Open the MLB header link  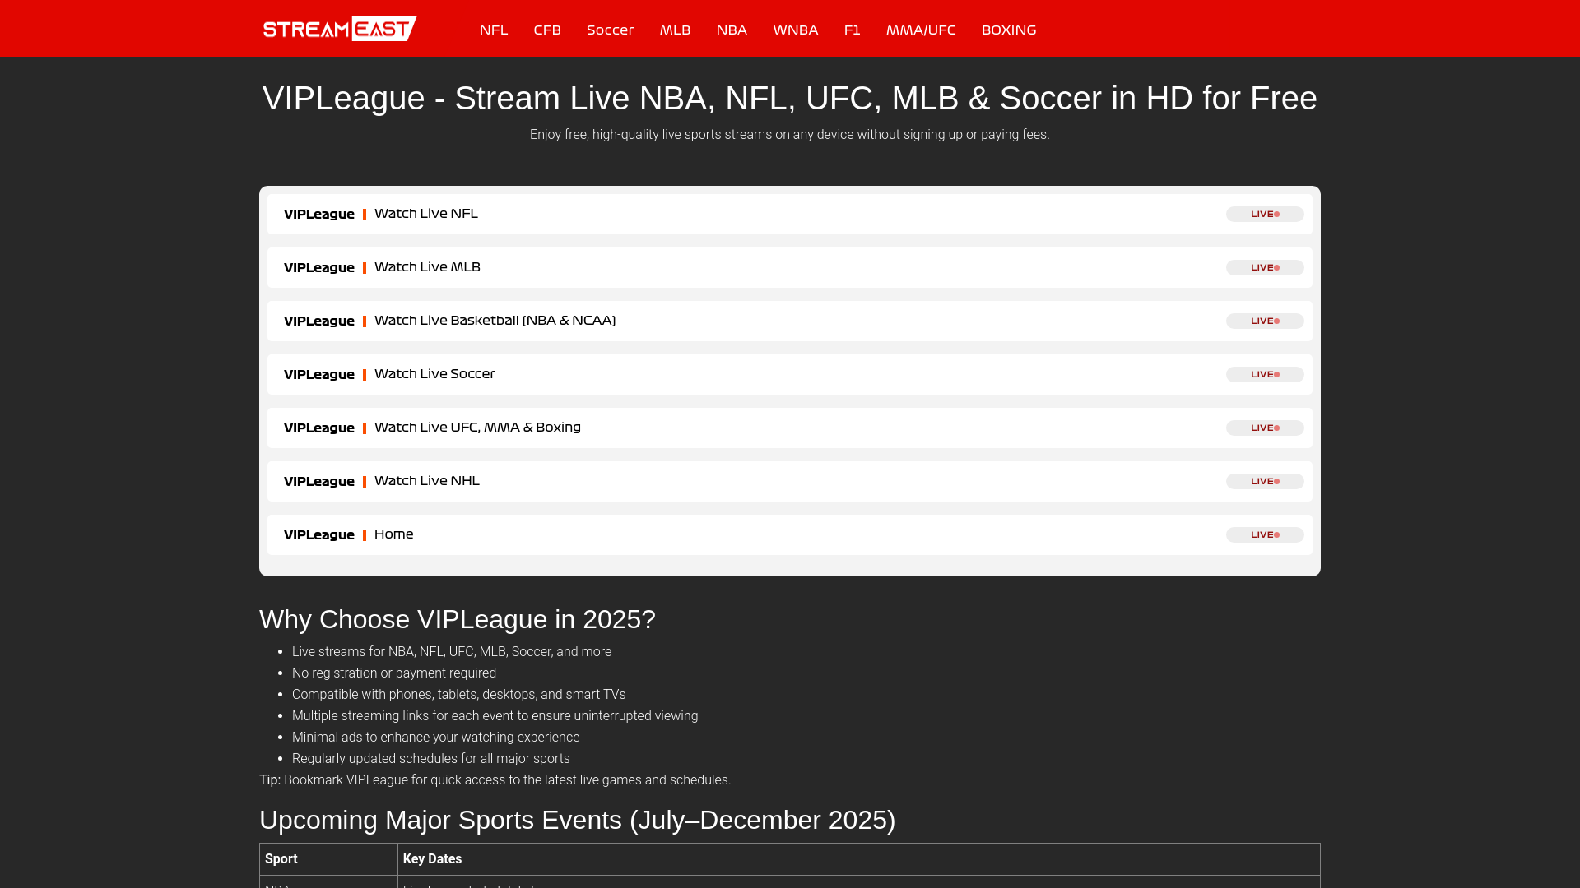[x=675, y=30]
